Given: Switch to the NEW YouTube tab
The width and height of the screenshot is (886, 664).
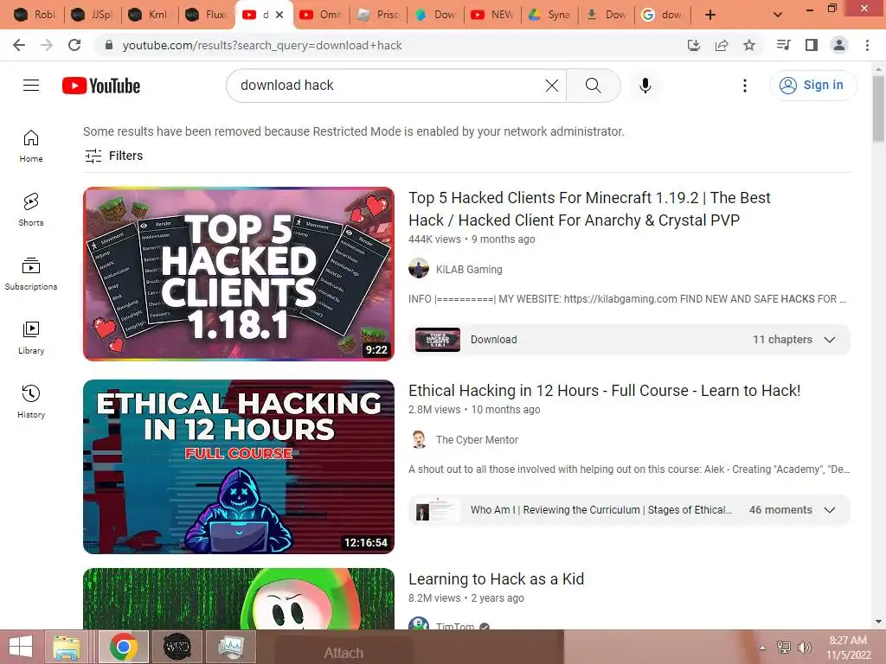Looking at the screenshot, I should [x=491, y=15].
